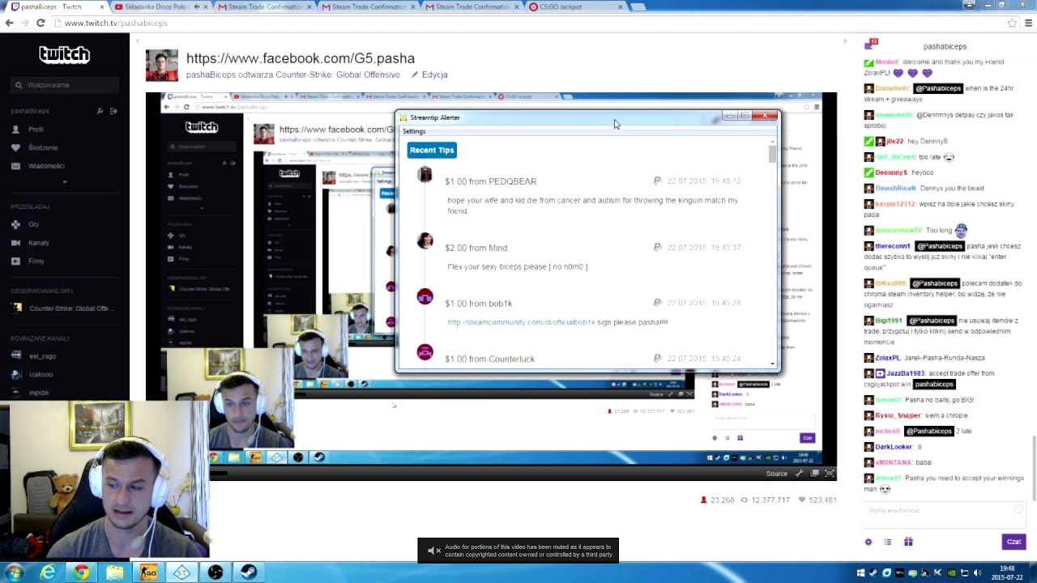Image resolution: width=1037 pixels, height=583 pixels.
Task: Open emoticon picker in chat input
Action: pyautogui.click(x=1018, y=509)
